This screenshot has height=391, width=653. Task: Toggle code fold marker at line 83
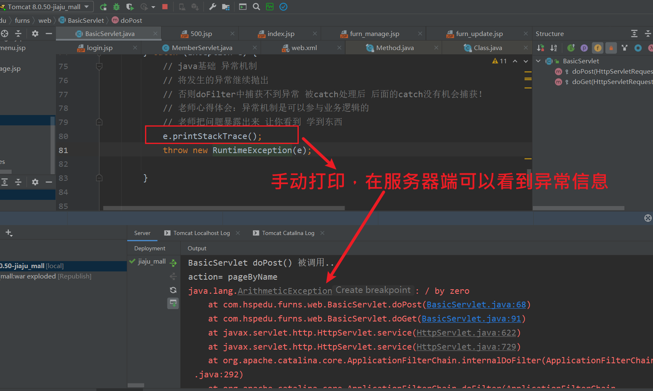[99, 178]
